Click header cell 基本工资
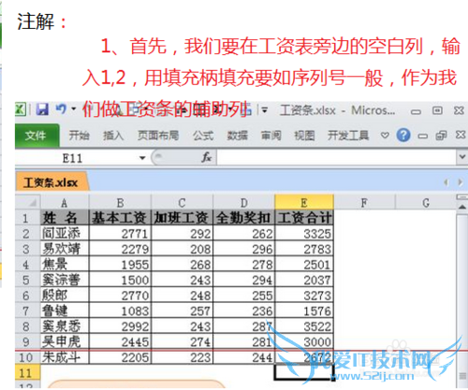Image resolution: width=468 pixels, height=390 pixels. click(120, 218)
